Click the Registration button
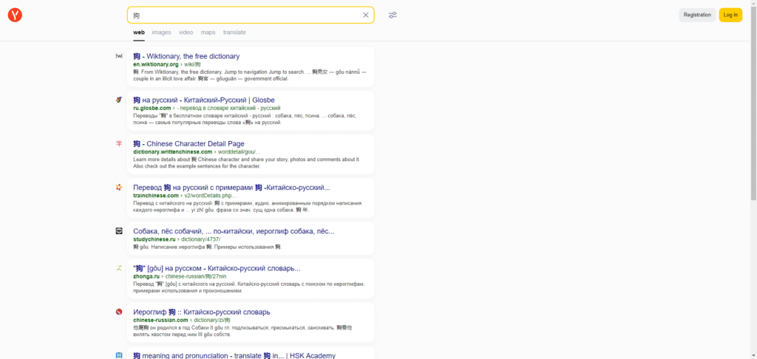This screenshot has width=757, height=359. pos(697,15)
